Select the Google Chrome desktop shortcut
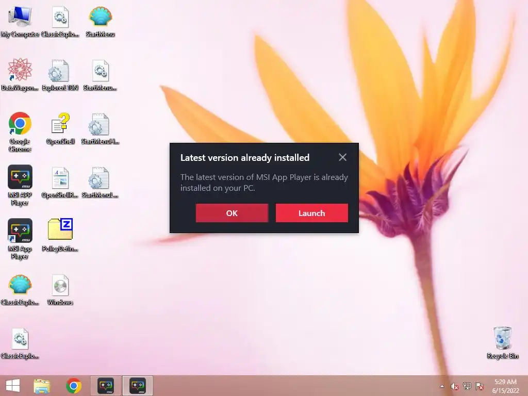Screen dimensions: 528x396 [20, 132]
